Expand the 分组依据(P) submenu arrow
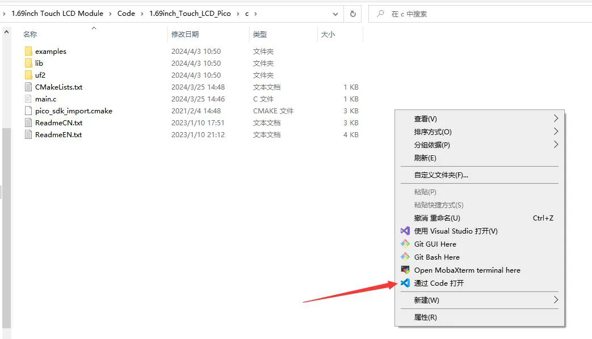 pos(556,145)
